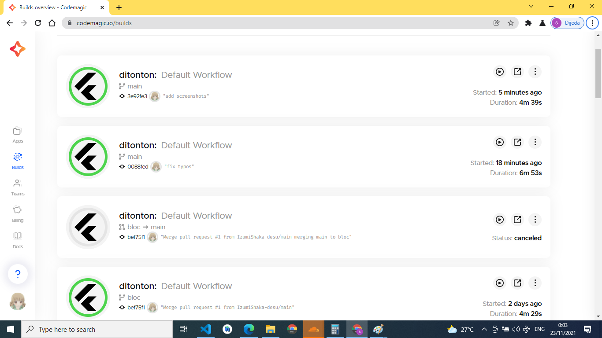Restart the canceled bloc → main build
Viewport: 602px width, 338px height.
pyautogui.click(x=500, y=220)
